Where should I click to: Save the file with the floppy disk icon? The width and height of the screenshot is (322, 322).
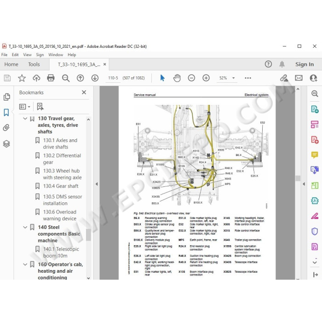(x=7, y=78)
